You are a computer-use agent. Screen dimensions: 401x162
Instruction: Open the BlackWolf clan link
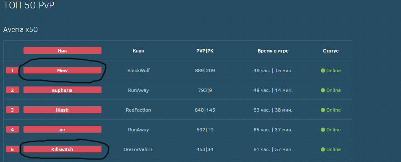click(x=138, y=71)
